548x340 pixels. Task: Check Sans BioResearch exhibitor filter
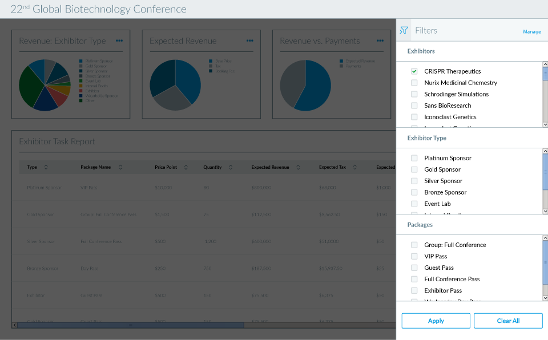414,106
